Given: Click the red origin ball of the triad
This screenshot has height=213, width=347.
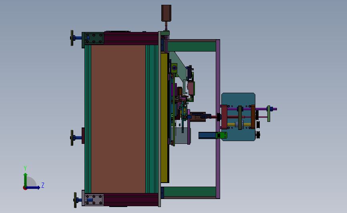Looking at the screenshot, I should pyautogui.click(x=25, y=188).
